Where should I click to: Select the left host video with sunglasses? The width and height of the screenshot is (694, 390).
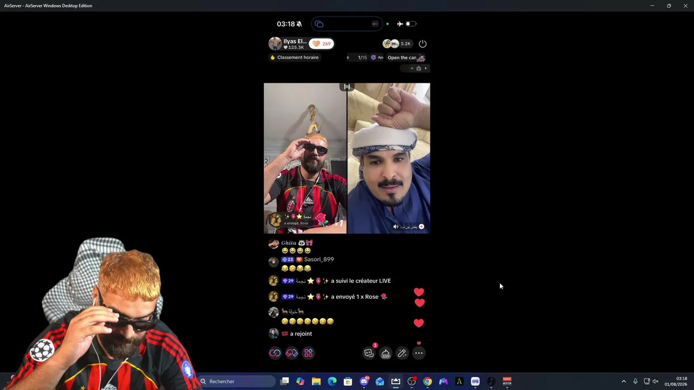click(305, 158)
